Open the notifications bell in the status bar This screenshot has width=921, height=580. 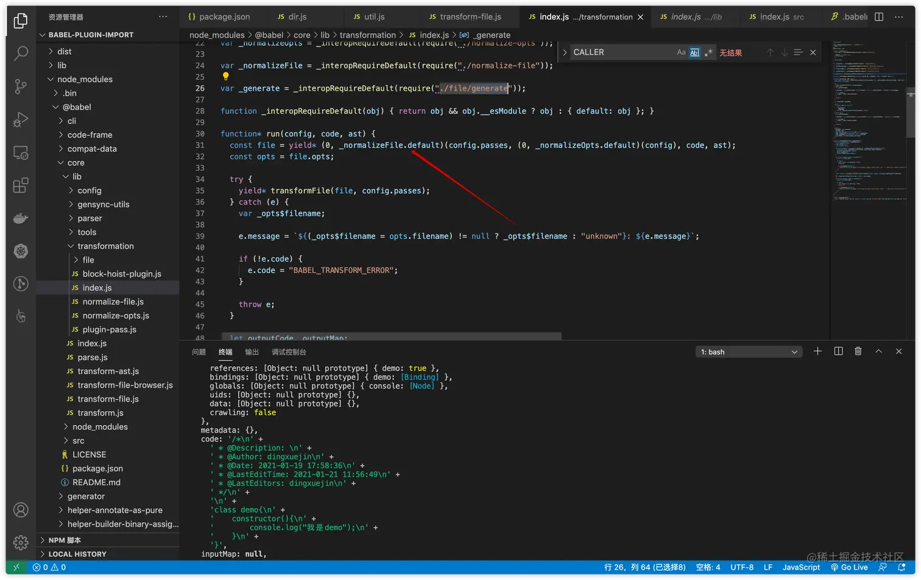pyautogui.click(x=902, y=567)
